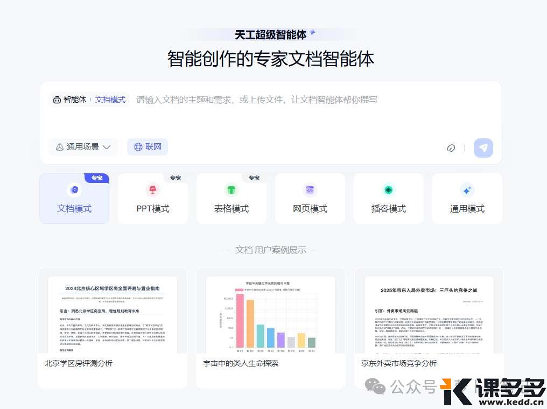The height and width of the screenshot is (409, 547).
Task: Pick the 网页模式 web page icon
Action: point(310,190)
